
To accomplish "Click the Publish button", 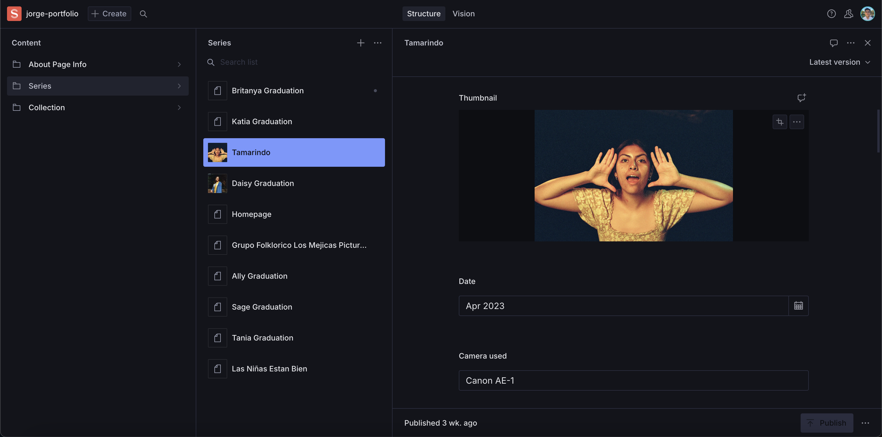I will click(x=827, y=423).
